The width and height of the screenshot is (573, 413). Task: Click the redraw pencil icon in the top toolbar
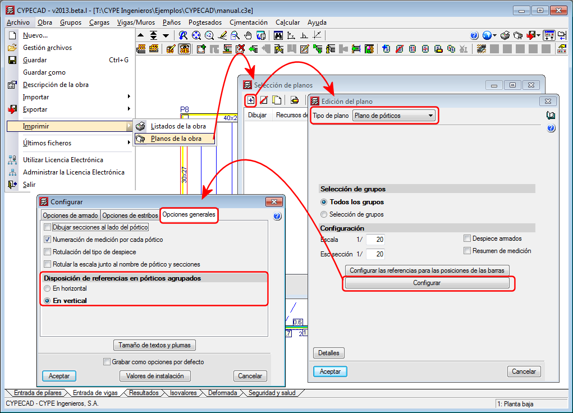click(x=222, y=35)
